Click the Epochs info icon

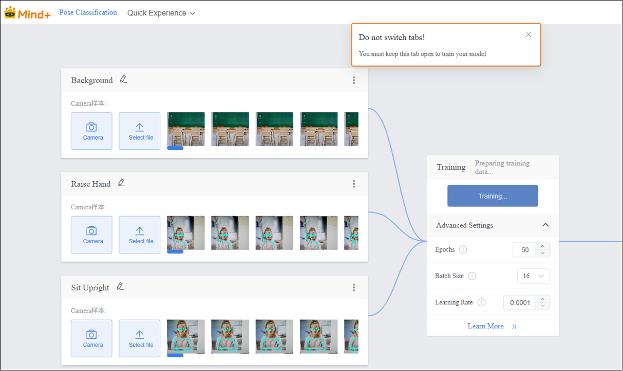463,250
